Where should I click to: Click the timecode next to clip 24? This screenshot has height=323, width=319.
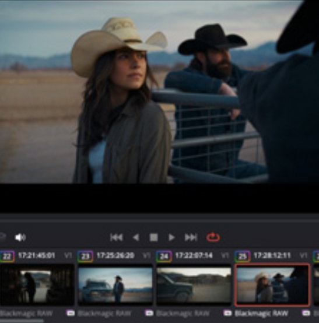pos(194,255)
